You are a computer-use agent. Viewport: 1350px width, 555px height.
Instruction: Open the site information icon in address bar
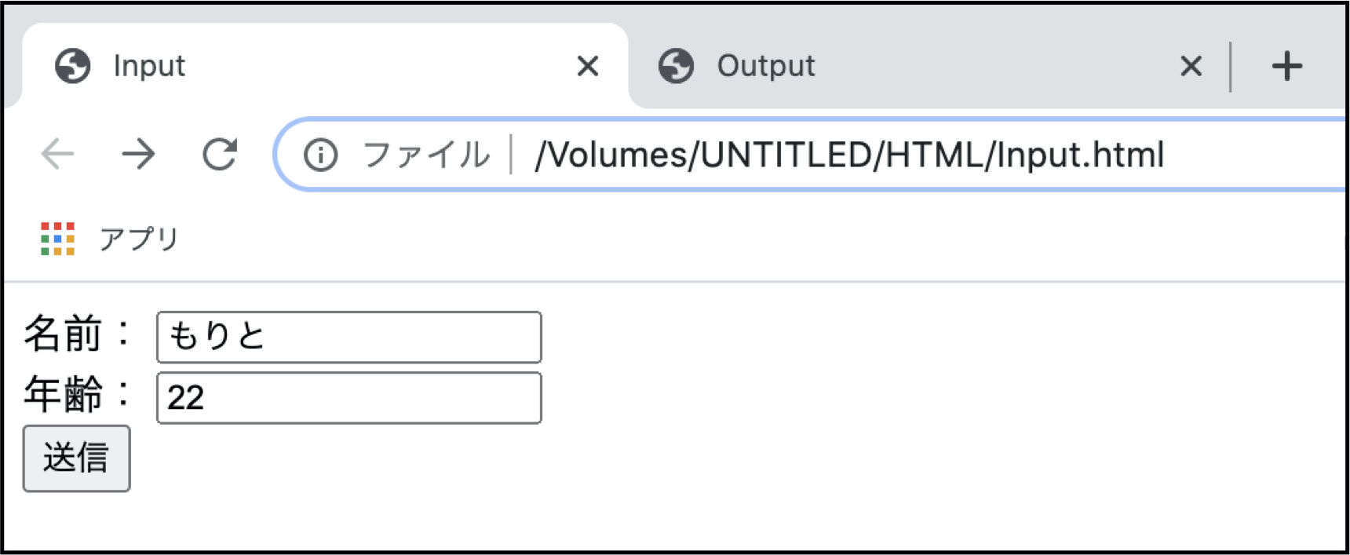click(320, 155)
